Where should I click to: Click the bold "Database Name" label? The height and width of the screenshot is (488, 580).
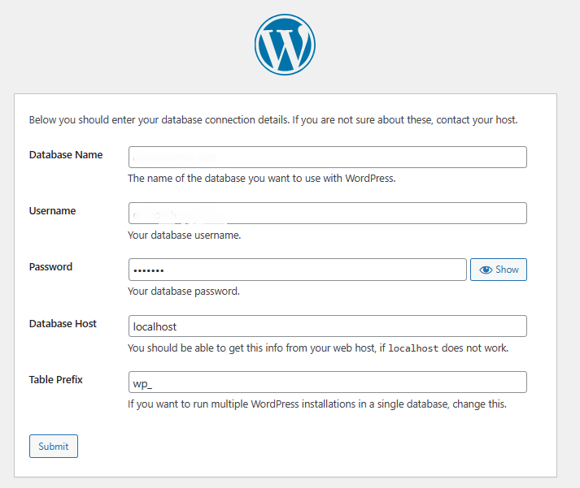(66, 154)
